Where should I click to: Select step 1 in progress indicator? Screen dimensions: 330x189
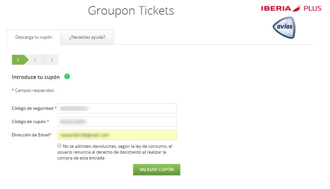[18, 60]
